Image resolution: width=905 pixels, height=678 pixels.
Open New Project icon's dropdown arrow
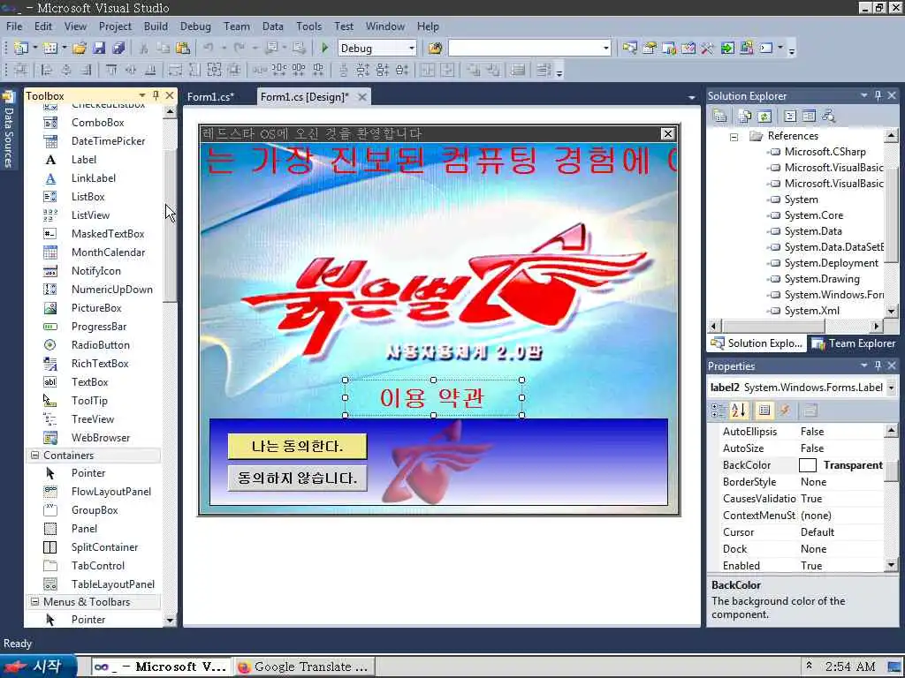(35, 49)
